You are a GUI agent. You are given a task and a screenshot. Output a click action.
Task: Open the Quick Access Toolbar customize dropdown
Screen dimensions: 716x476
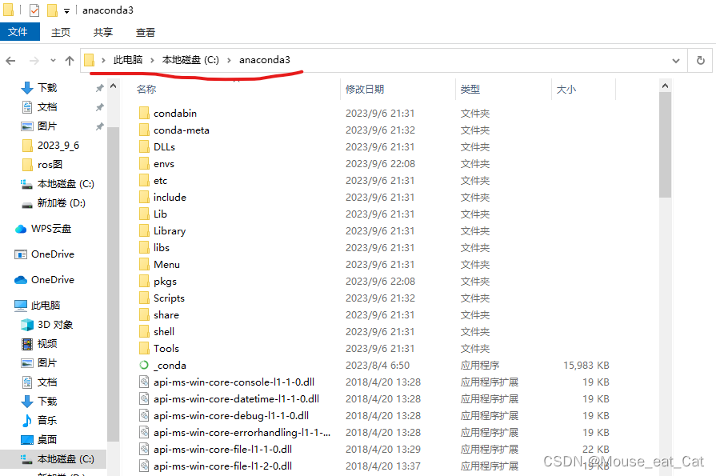[66, 10]
